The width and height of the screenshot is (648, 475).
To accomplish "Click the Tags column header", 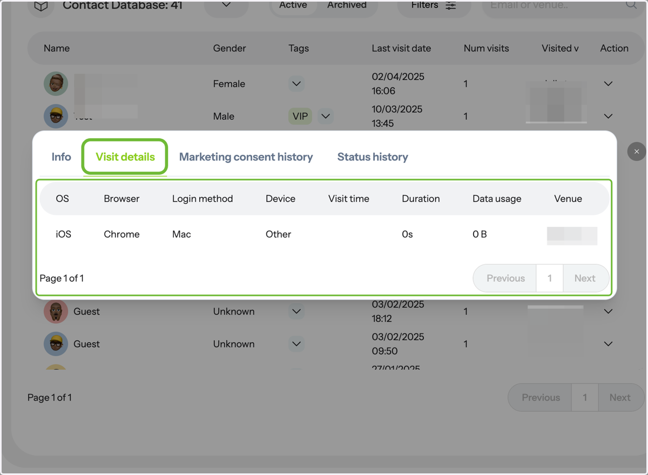I will [x=299, y=48].
